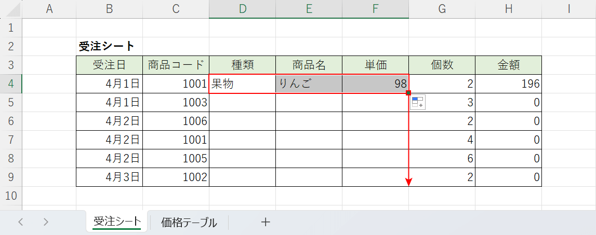Click the previous sheet navigation arrow
The width and height of the screenshot is (596, 235).
[x=21, y=222]
